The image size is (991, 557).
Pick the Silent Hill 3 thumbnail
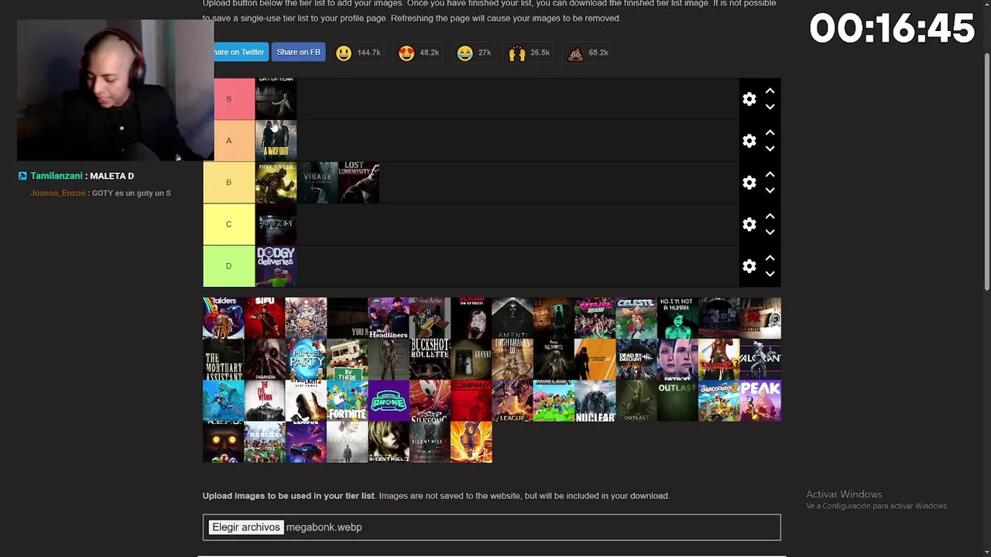point(389,443)
